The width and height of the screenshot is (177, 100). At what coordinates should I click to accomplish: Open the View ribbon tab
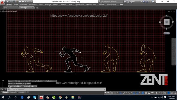point(41,4)
